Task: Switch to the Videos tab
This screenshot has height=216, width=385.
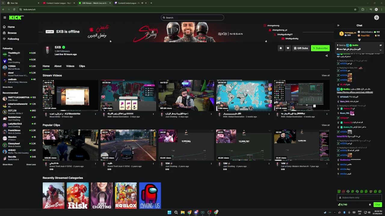Action: [x=70, y=66]
